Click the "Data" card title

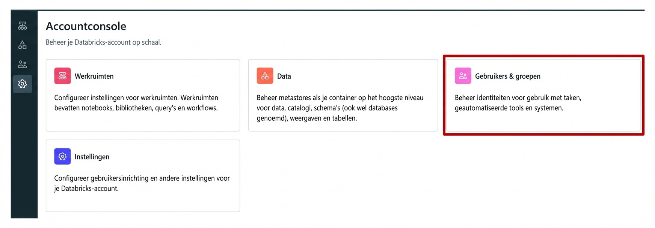[x=284, y=76]
